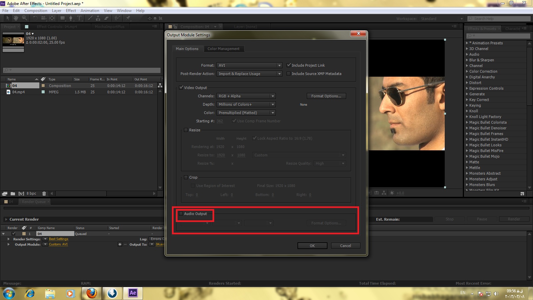The height and width of the screenshot is (300, 533).
Task: Expand the Current Render section
Action: coord(6,219)
